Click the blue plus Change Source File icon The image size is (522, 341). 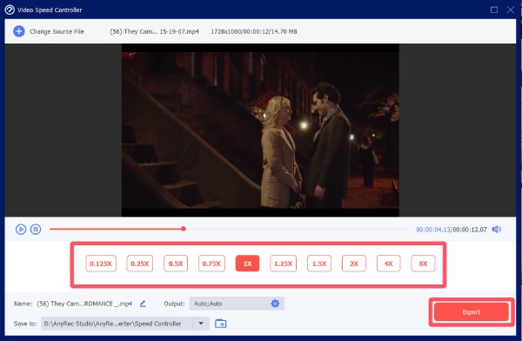(x=19, y=31)
